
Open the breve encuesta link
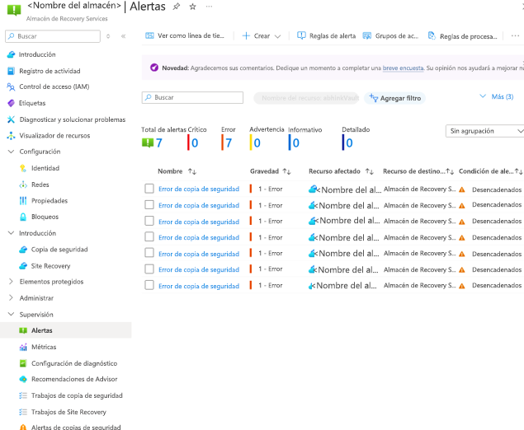click(x=403, y=68)
